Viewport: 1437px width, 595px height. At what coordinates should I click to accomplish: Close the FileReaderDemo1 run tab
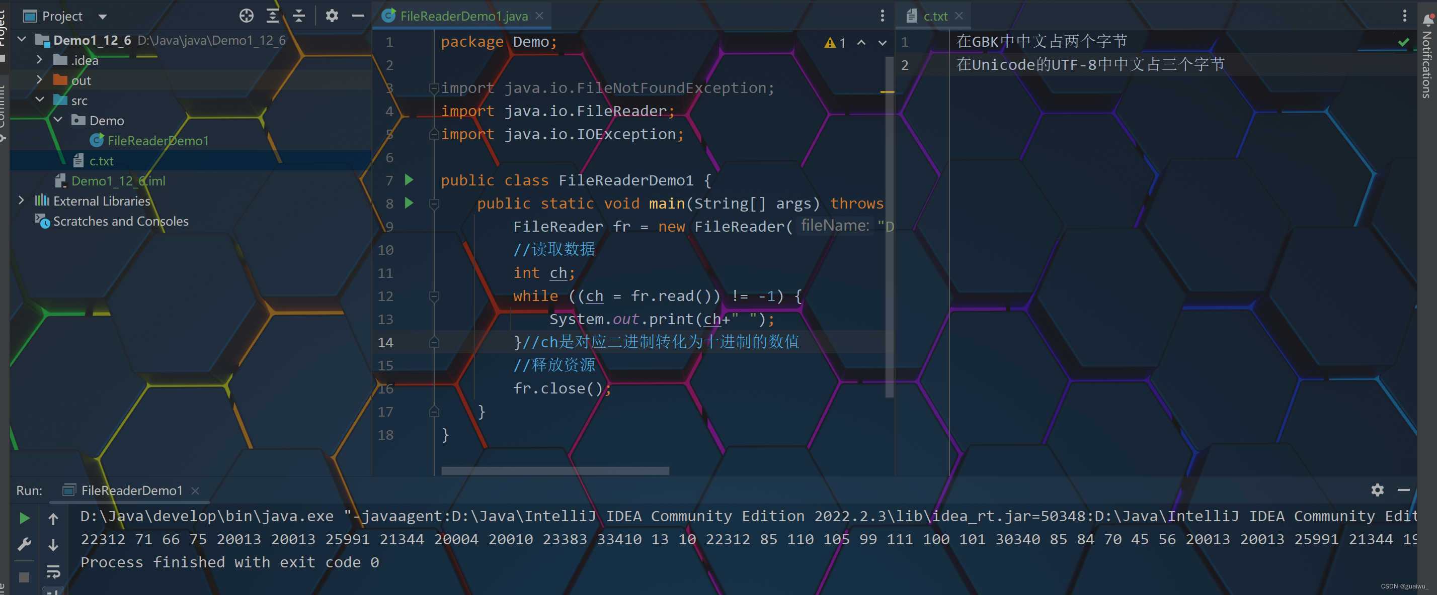point(195,491)
